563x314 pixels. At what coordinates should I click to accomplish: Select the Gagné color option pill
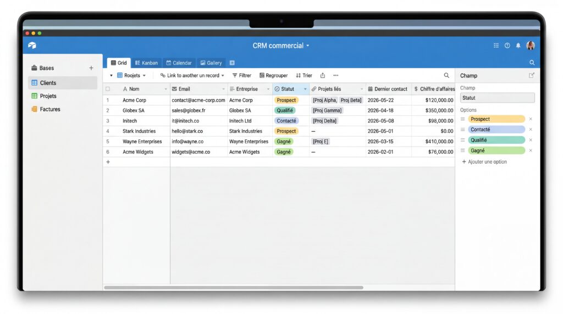[496, 150]
